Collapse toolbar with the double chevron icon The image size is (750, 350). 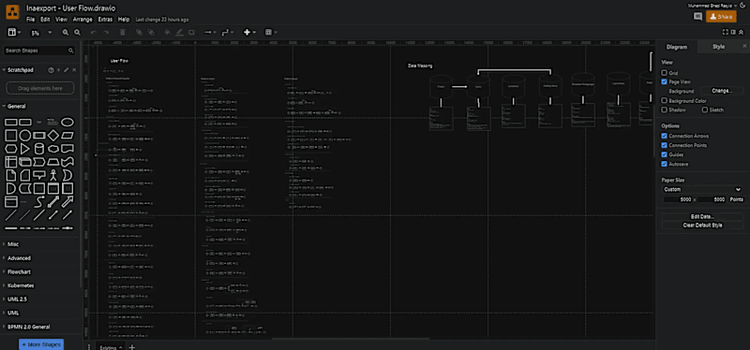pyautogui.click(x=741, y=33)
